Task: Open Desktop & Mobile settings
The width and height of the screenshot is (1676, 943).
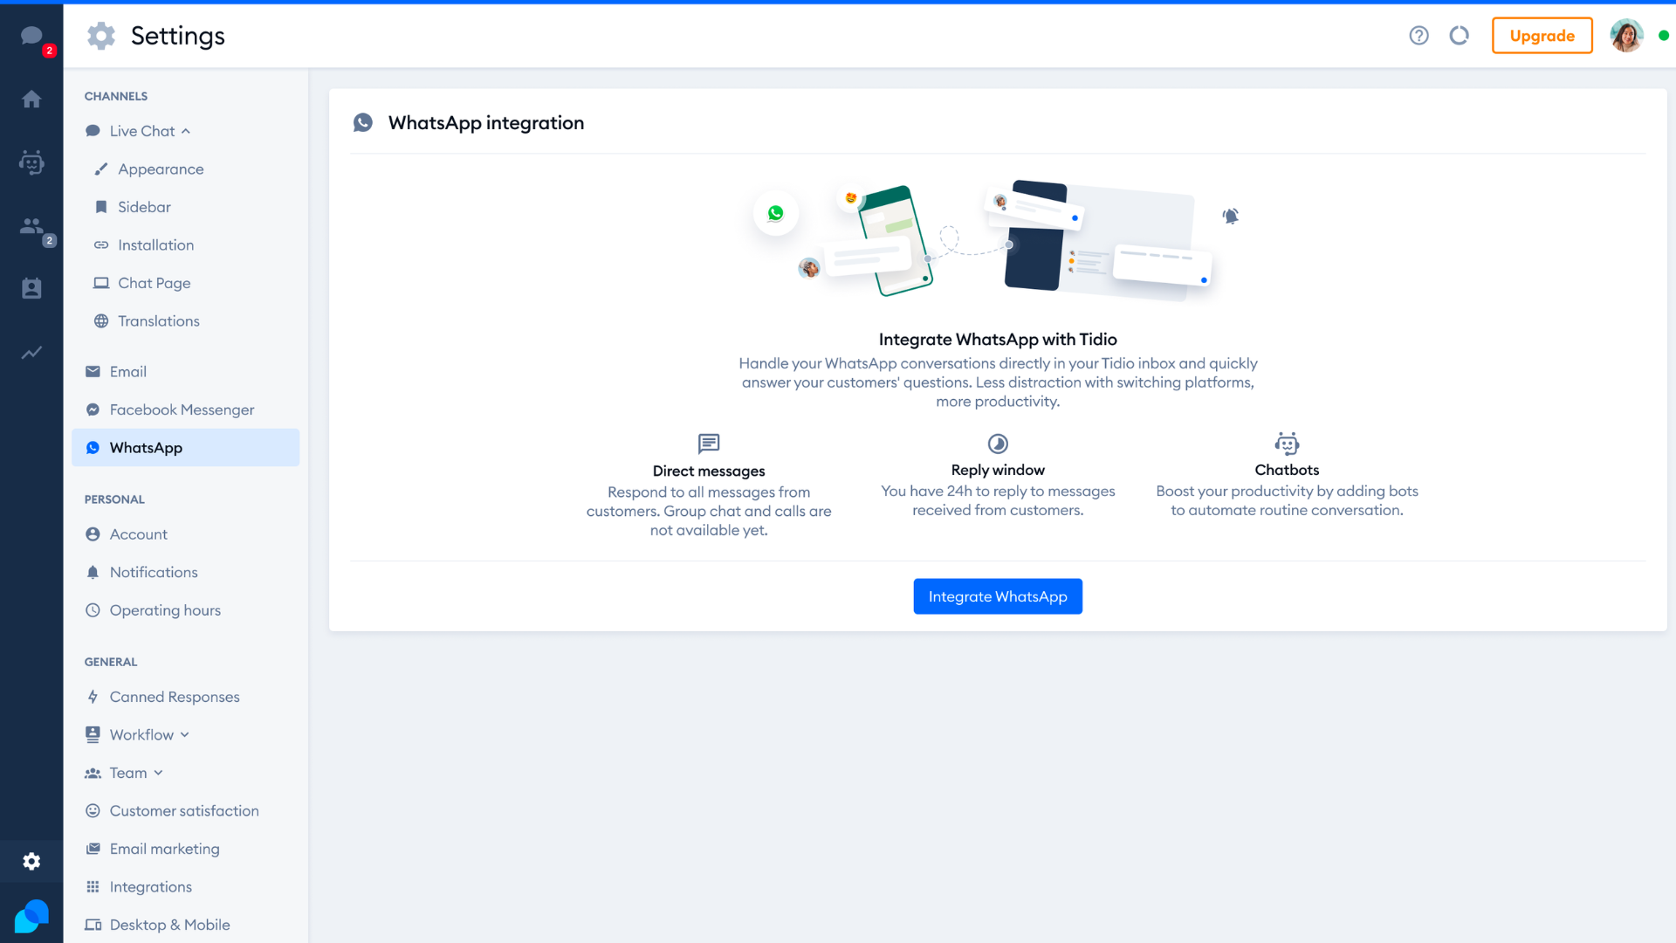Action: [x=169, y=925]
